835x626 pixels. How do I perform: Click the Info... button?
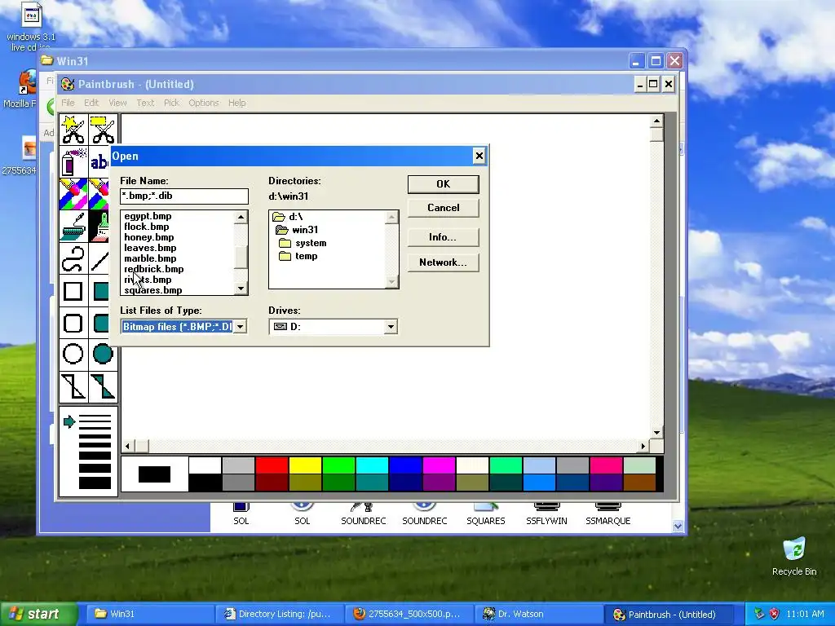click(x=443, y=237)
